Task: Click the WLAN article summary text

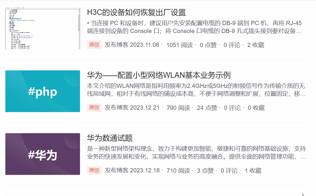Action: (196, 90)
